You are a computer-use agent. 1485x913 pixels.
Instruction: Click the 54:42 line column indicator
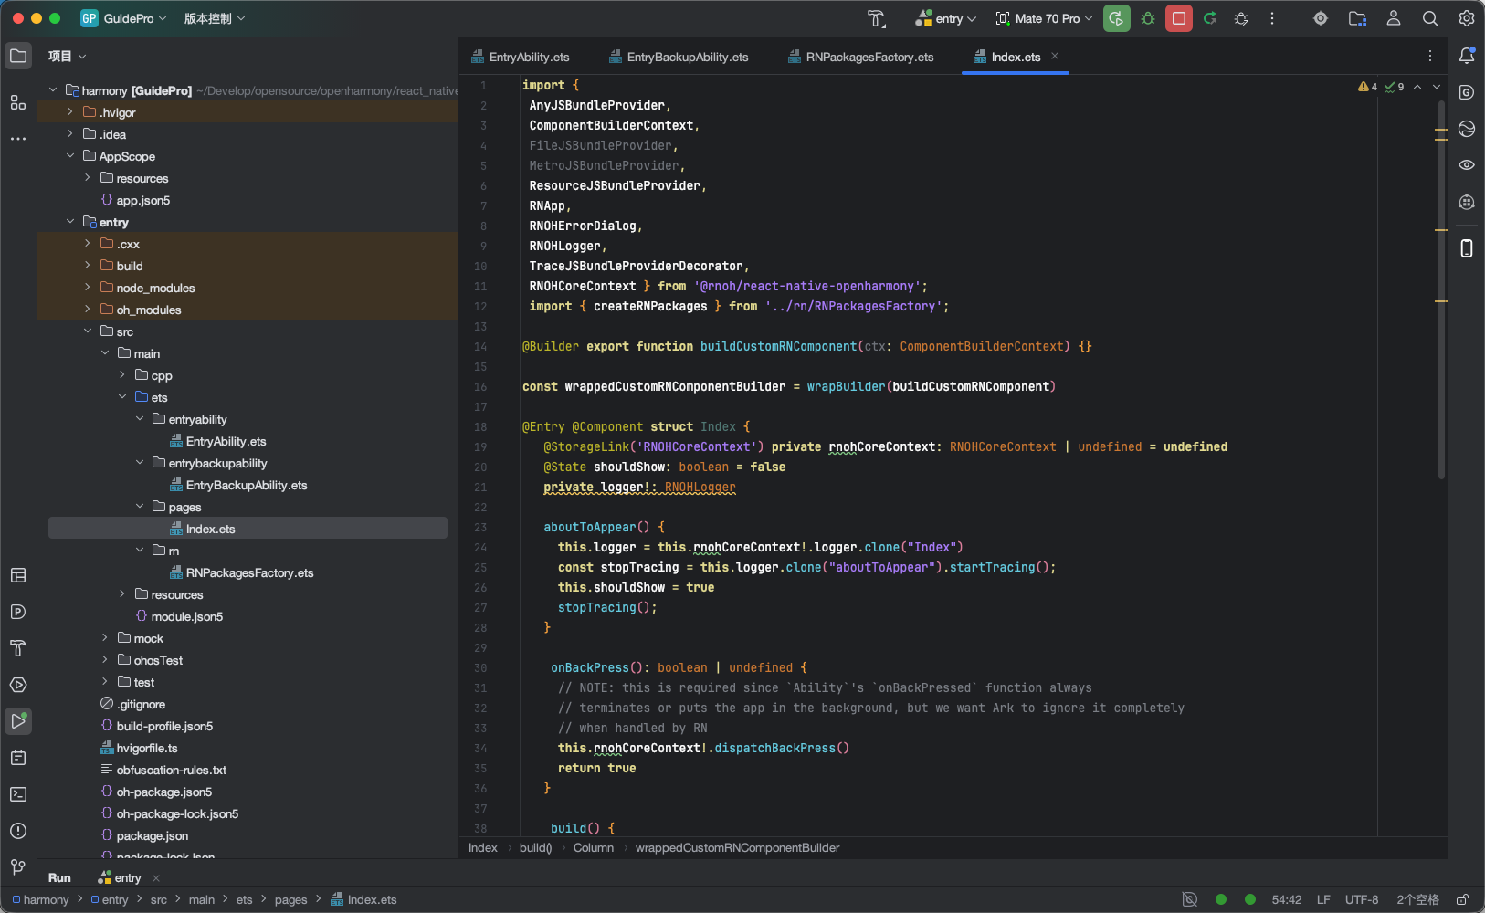click(x=1286, y=899)
